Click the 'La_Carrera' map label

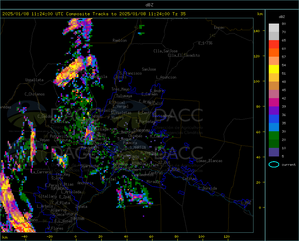pyautogui.click(x=41, y=172)
